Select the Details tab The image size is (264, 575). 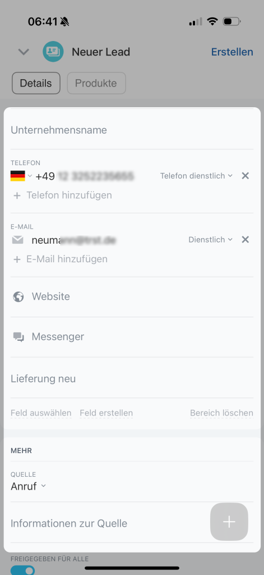point(36,83)
